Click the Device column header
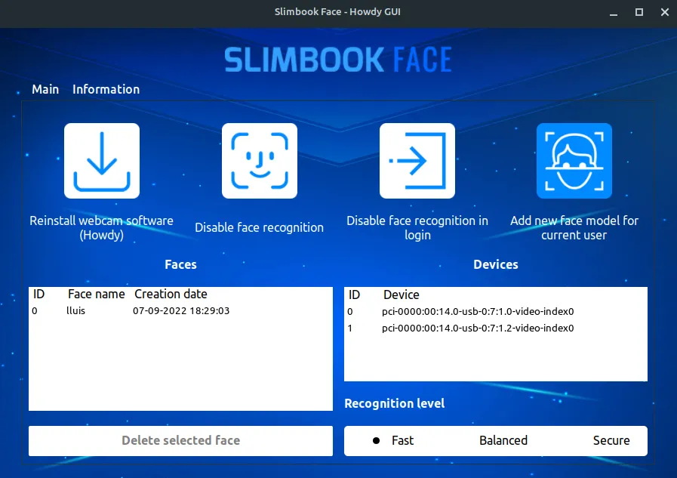This screenshot has height=478, width=677. pyautogui.click(x=401, y=295)
